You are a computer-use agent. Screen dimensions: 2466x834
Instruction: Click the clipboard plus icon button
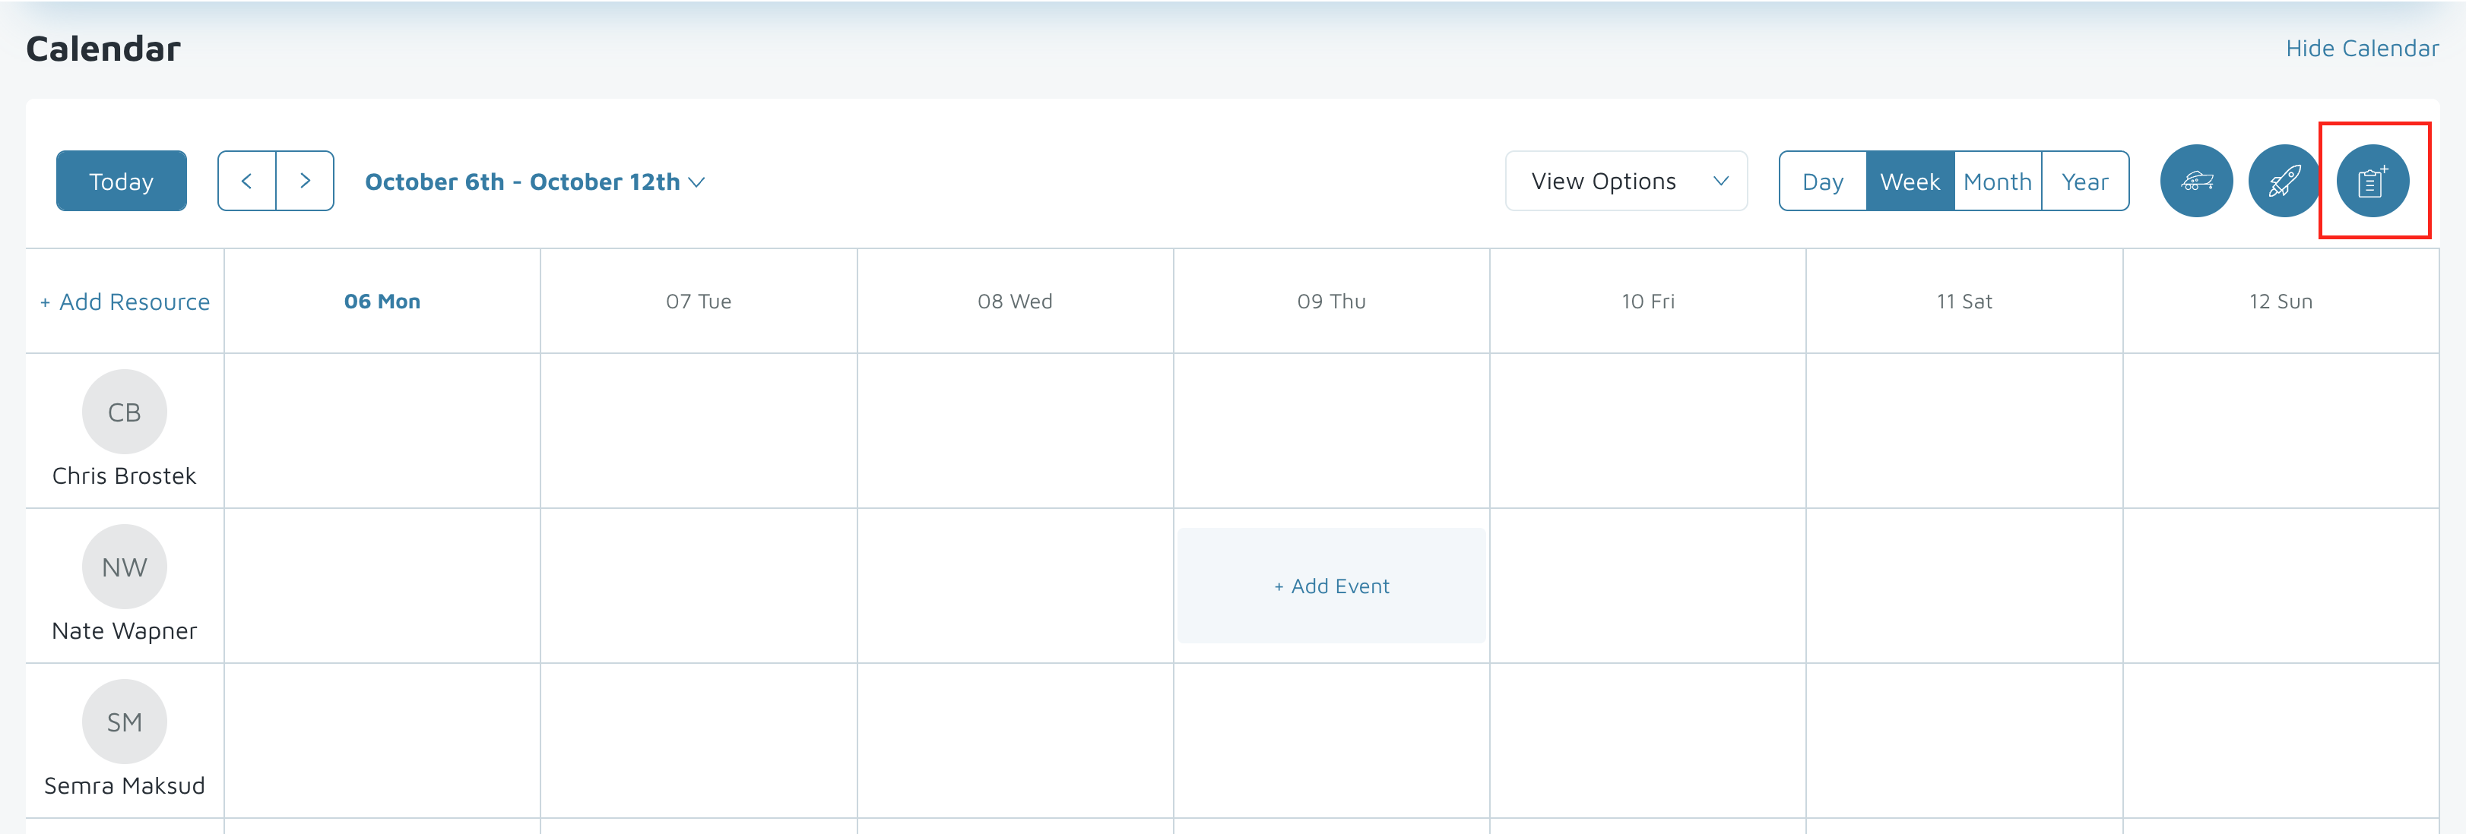[x=2371, y=181]
